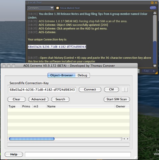Click the small status indicator beside CM
159x160 pixels.
(125, 89)
